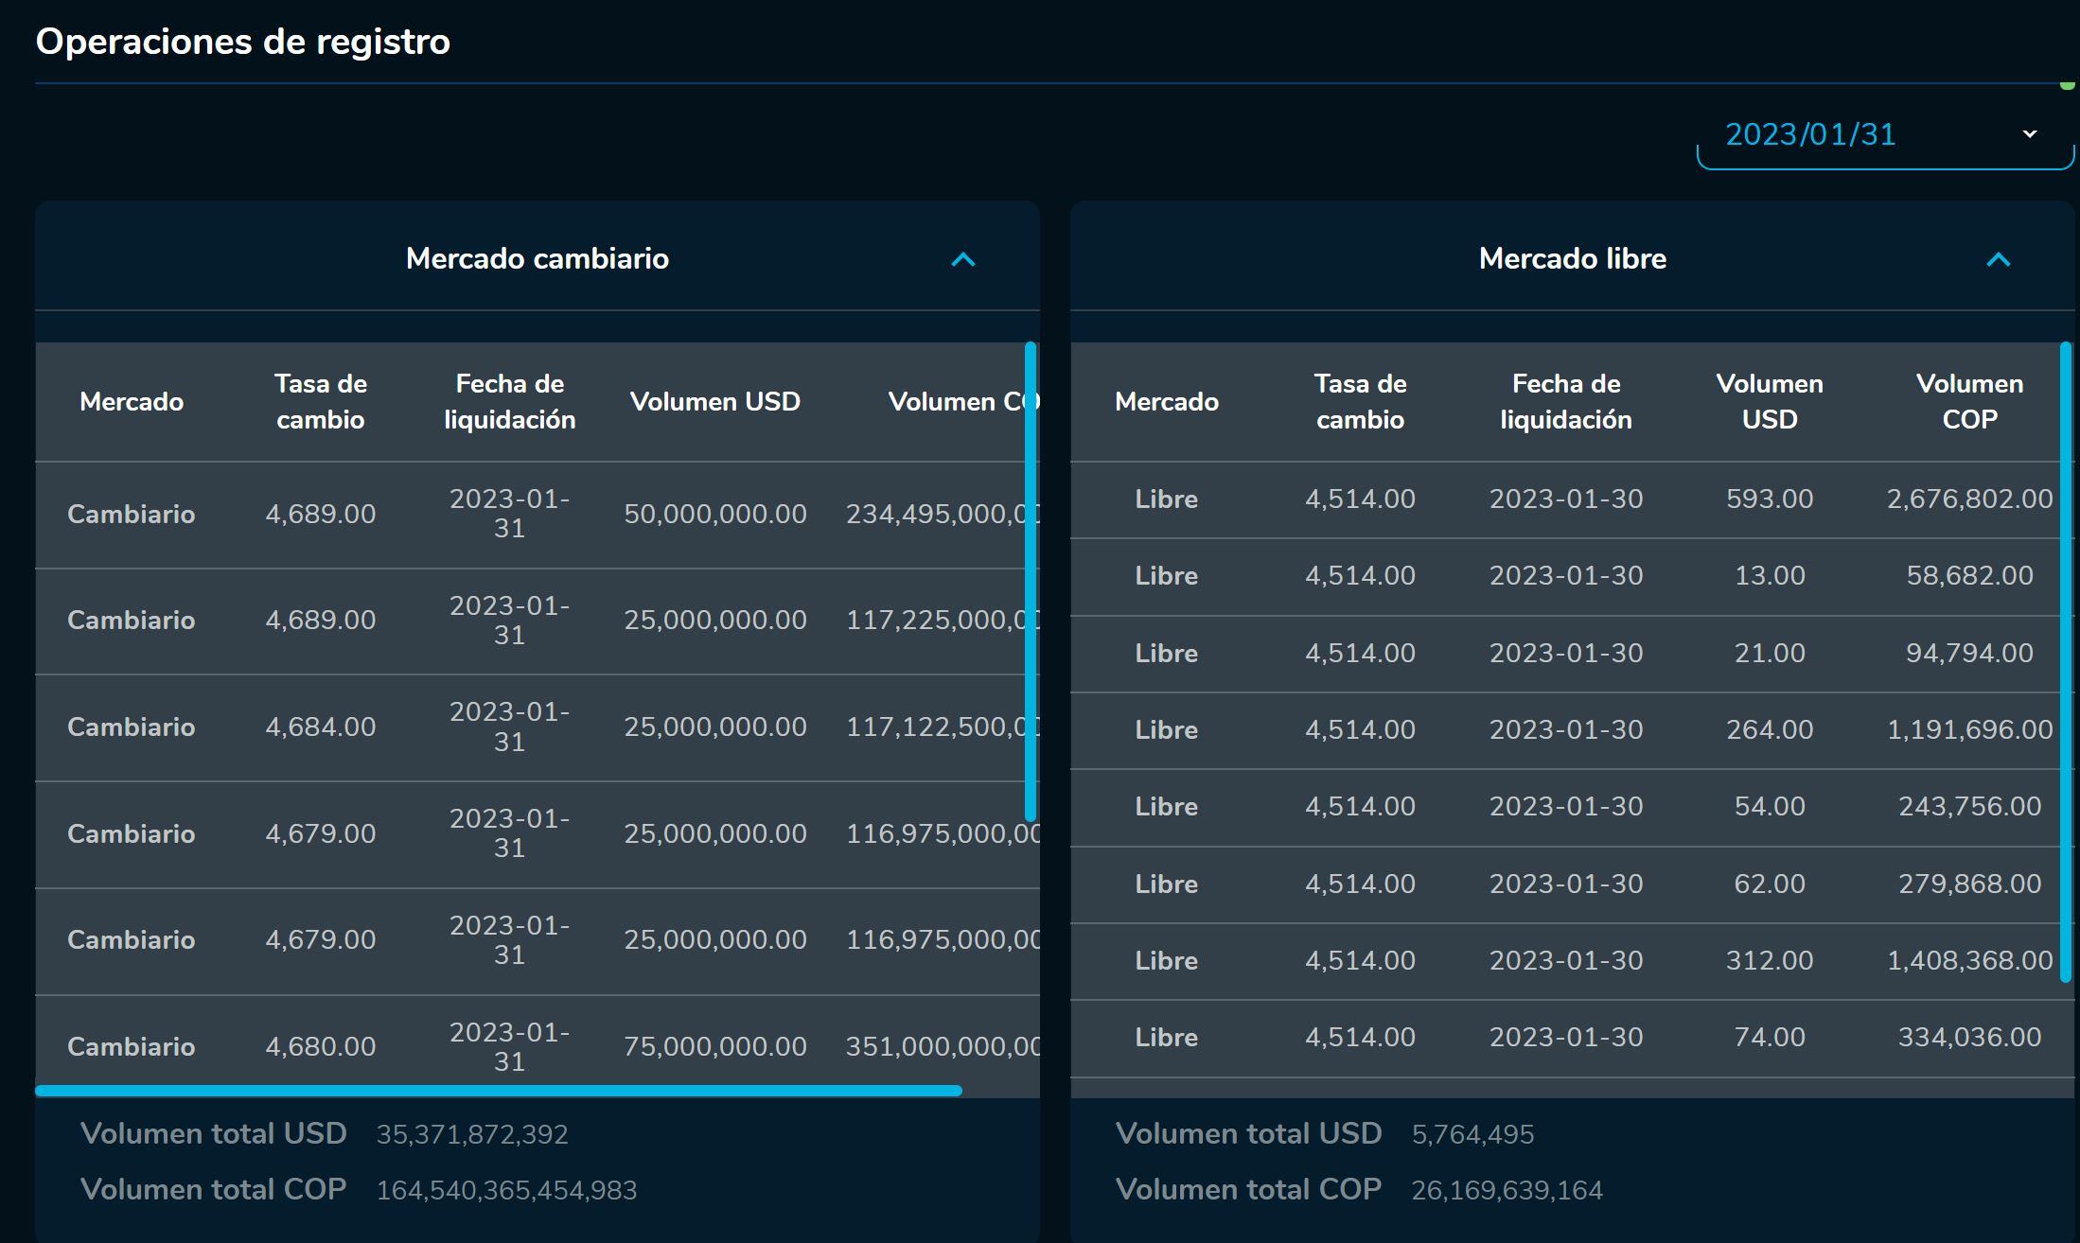The width and height of the screenshot is (2080, 1243).
Task: Click Mercado header in libre table
Action: 1166,402
